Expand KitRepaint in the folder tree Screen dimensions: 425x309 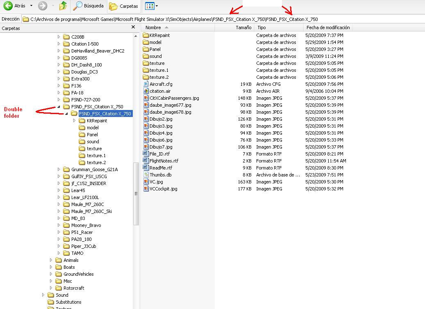pyautogui.click(x=74, y=121)
